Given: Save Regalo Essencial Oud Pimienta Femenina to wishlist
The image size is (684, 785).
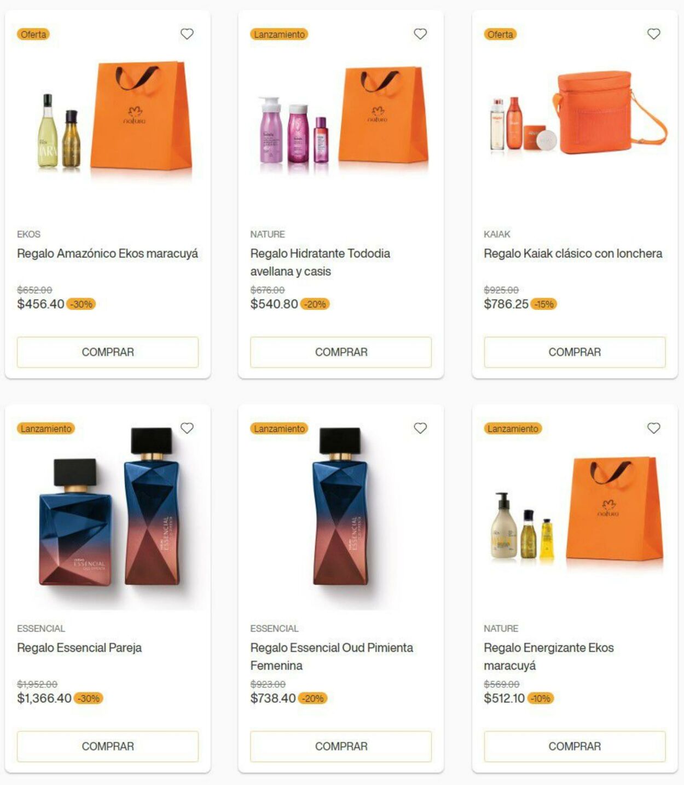Looking at the screenshot, I should [x=420, y=428].
